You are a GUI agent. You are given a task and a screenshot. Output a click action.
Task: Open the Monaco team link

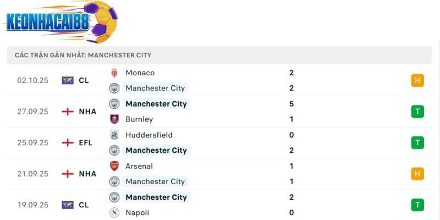tap(140, 73)
